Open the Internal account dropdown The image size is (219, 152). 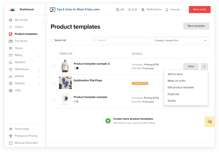pos(174,10)
